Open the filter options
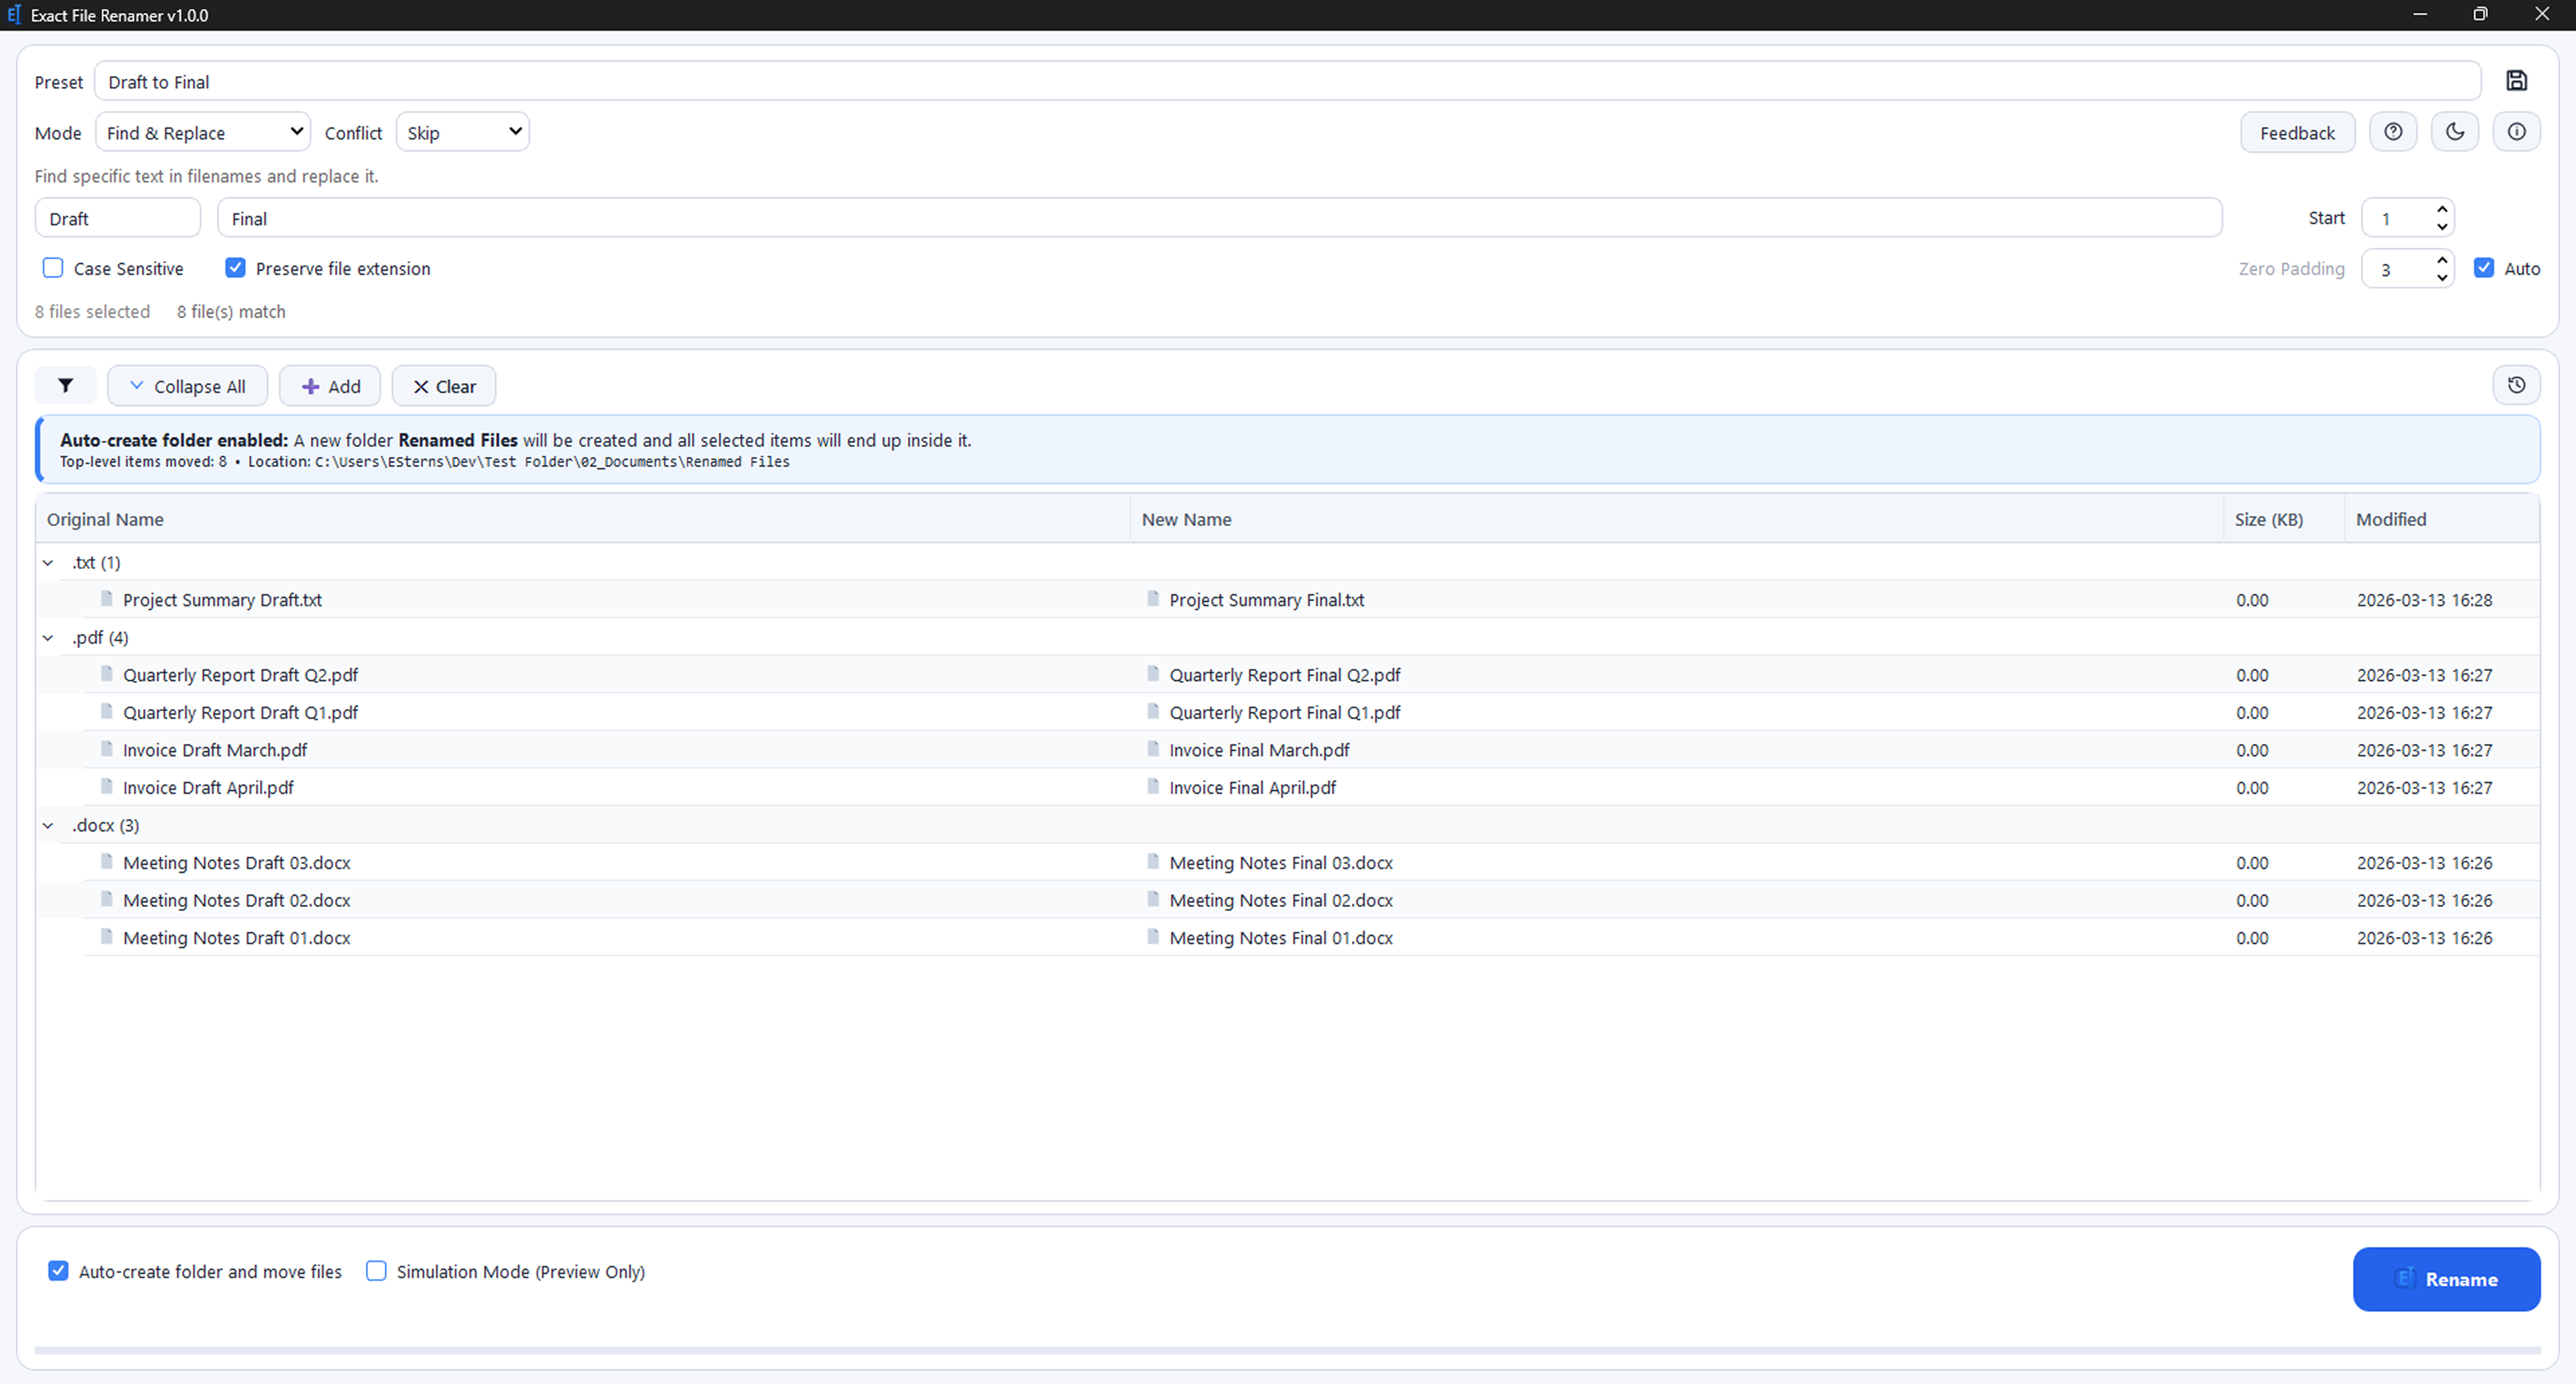The height and width of the screenshot is (1384, 2576). [x=65, y=386]
